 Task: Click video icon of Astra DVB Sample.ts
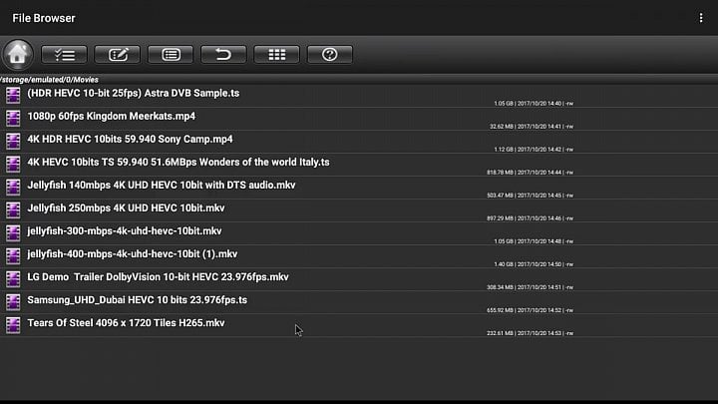click(x=13, y=96)
